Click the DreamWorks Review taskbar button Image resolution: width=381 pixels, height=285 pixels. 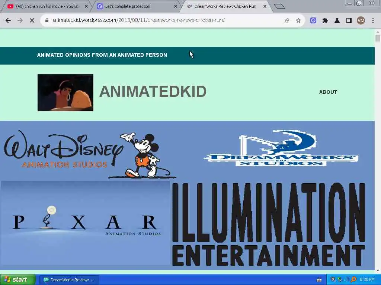[x=69, y=280]
